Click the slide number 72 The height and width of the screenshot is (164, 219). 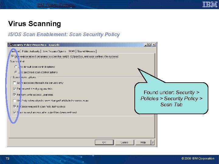tap(8, 158)
